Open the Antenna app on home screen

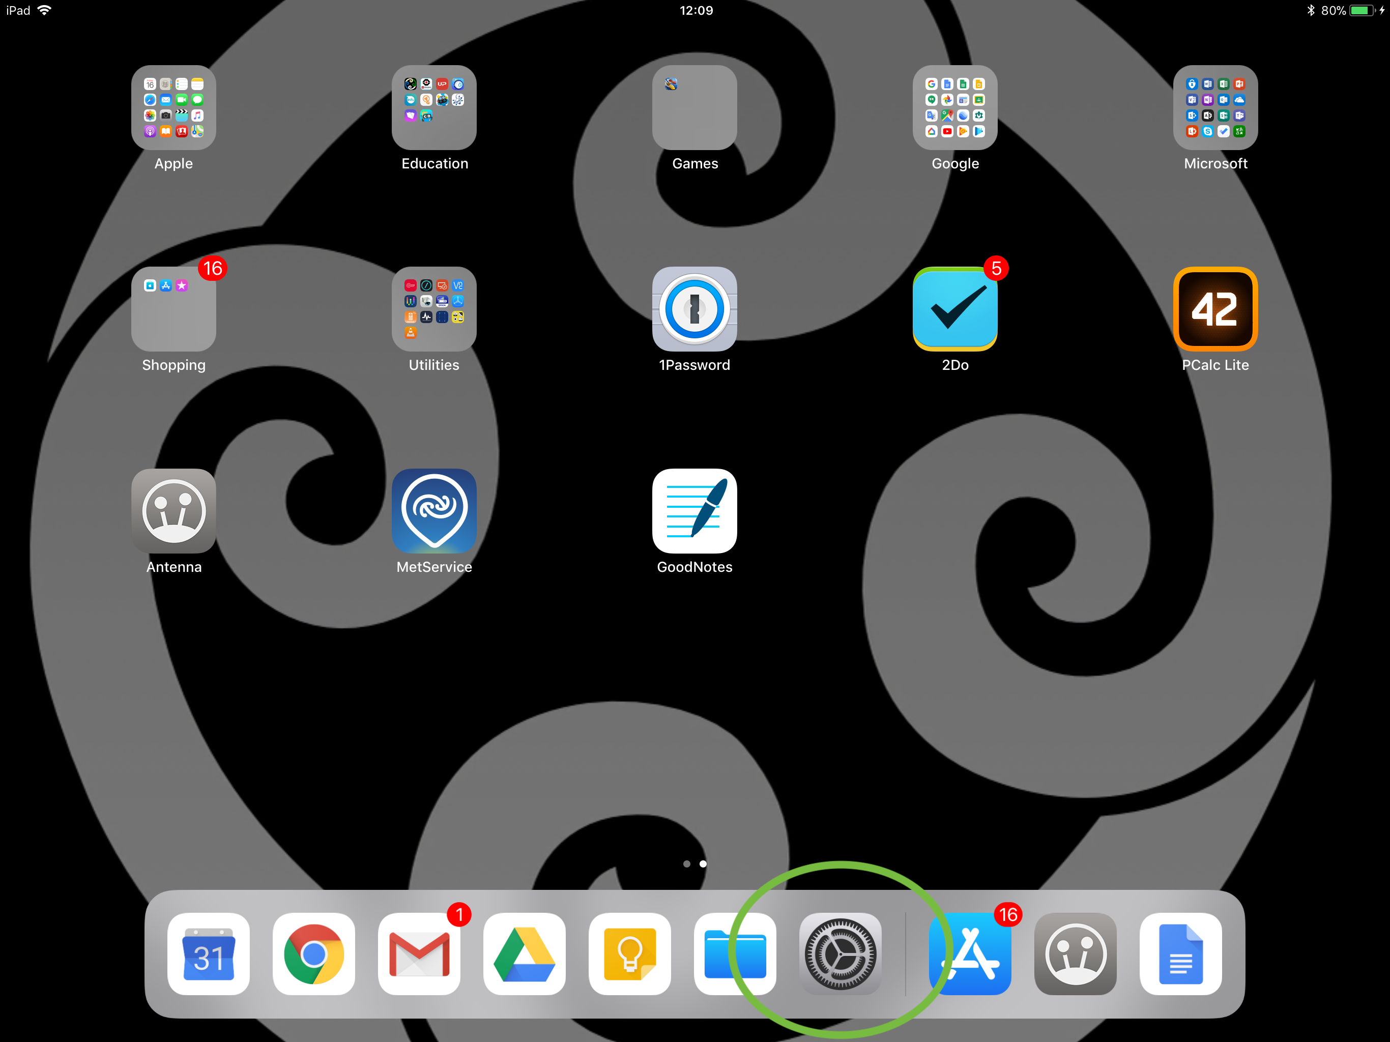(x=173, y=511)
